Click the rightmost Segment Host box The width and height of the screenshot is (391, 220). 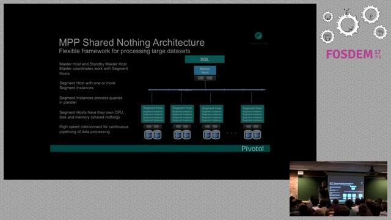click(252, 114)
